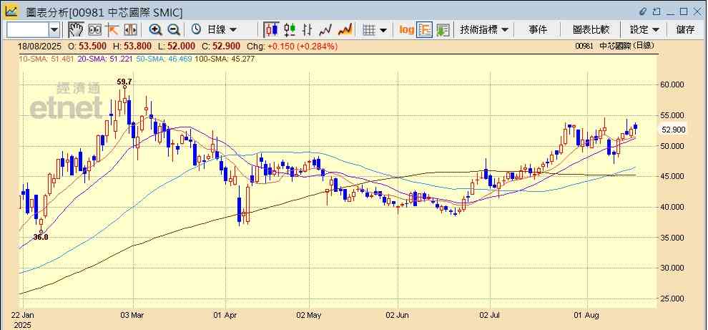Click the 02 Jul date axis label
Image resolution: width=708 pixels, height=330 pixels.
click(491, 315)
